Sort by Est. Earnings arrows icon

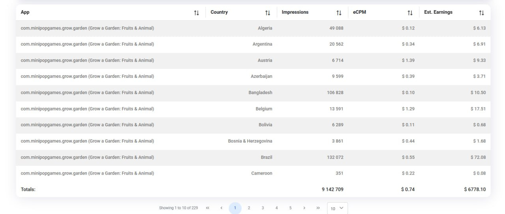click(x=481, y=13)
